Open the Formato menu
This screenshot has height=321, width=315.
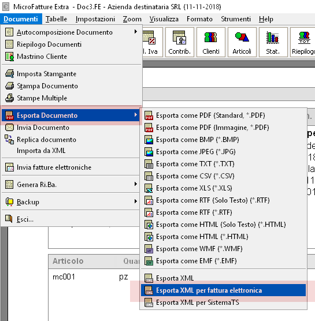click(199, 19)
